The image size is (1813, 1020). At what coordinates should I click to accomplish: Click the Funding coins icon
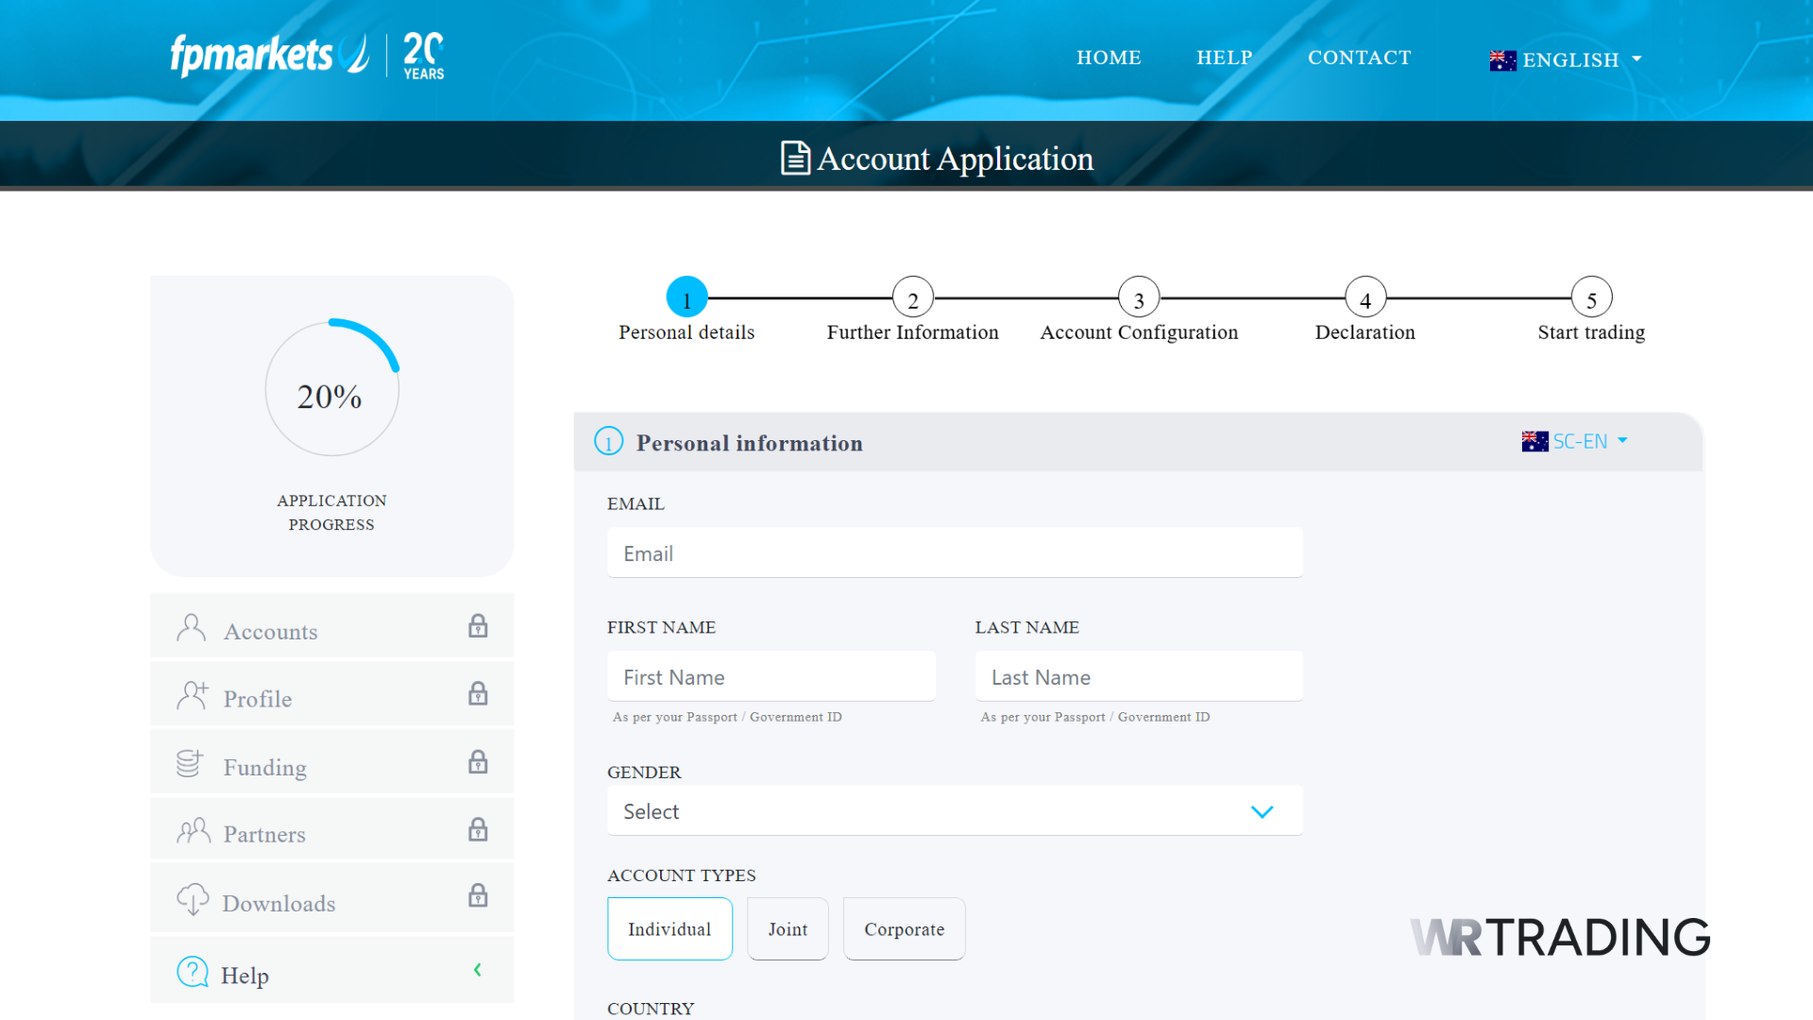[x=190, y=764]
